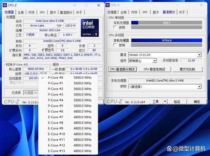Select P-Core #3 from the clock list

[55, 95]
